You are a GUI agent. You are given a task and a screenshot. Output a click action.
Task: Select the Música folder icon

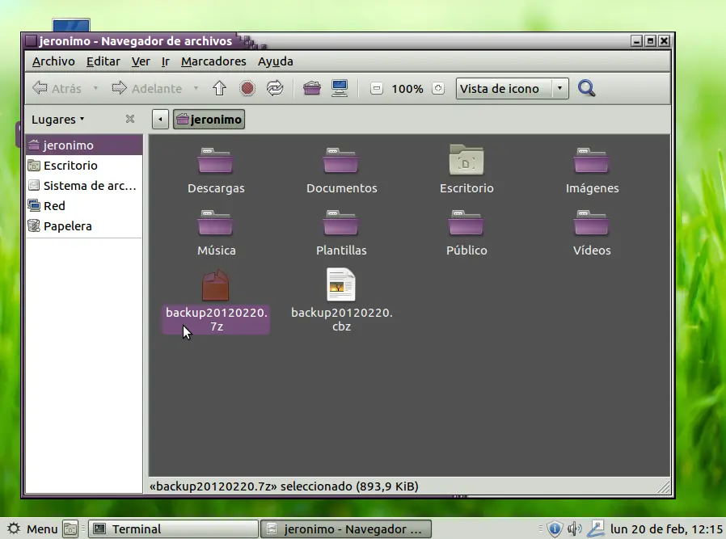click(x=216, y=222)
